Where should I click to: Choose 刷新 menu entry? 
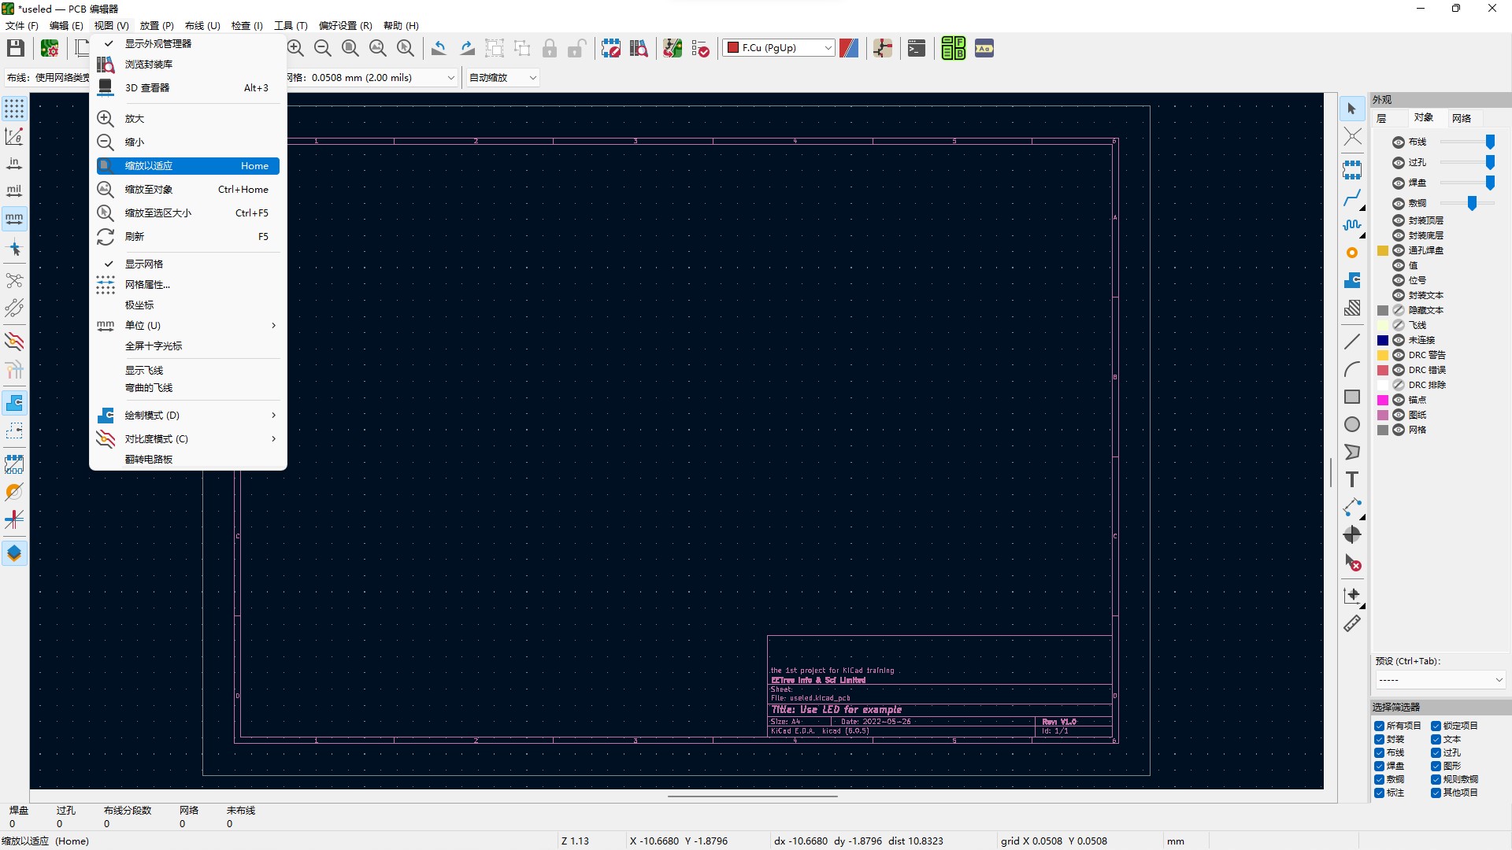pos(188,236)
